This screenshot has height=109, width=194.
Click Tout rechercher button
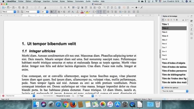pyautogui.click(x=48, y=96)
